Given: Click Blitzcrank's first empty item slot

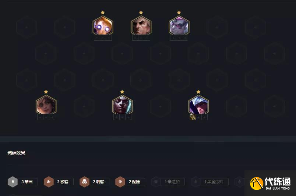Looking at the screenshot, I should [x=97, y=38].
